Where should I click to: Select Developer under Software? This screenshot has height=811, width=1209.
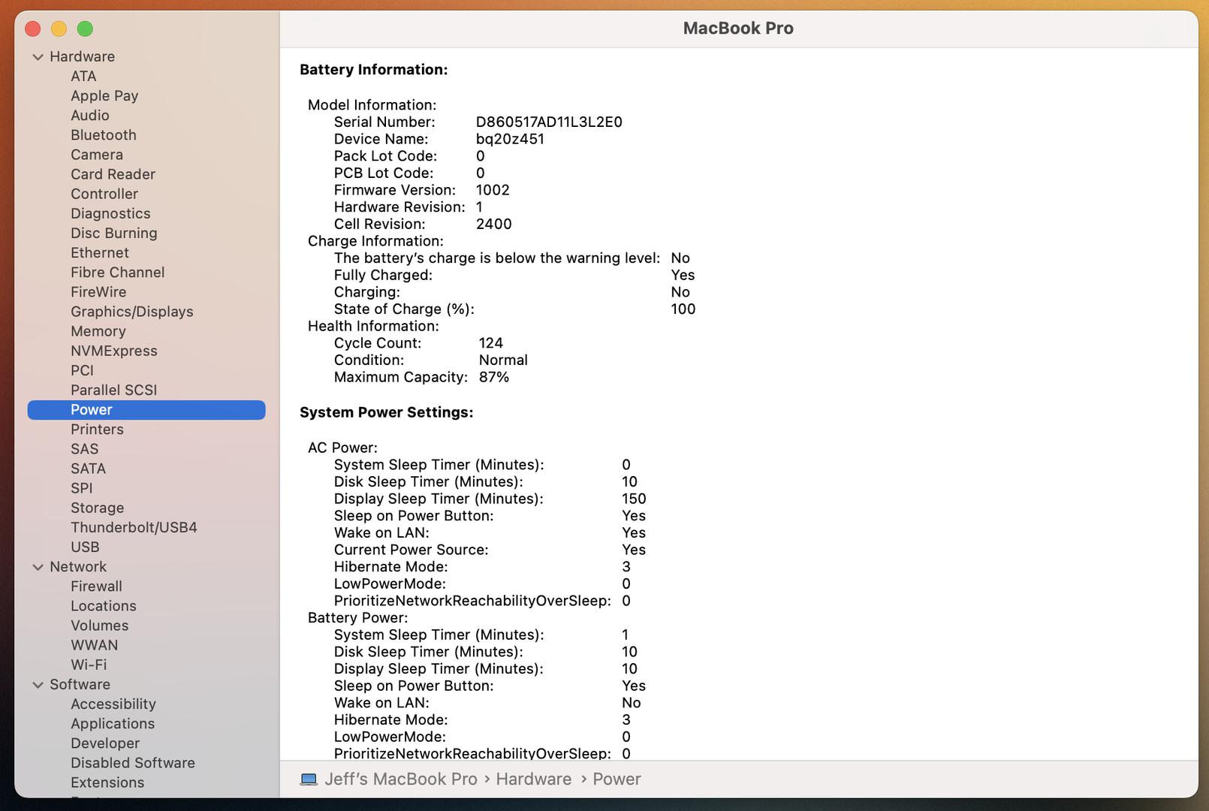coord(105,743)
